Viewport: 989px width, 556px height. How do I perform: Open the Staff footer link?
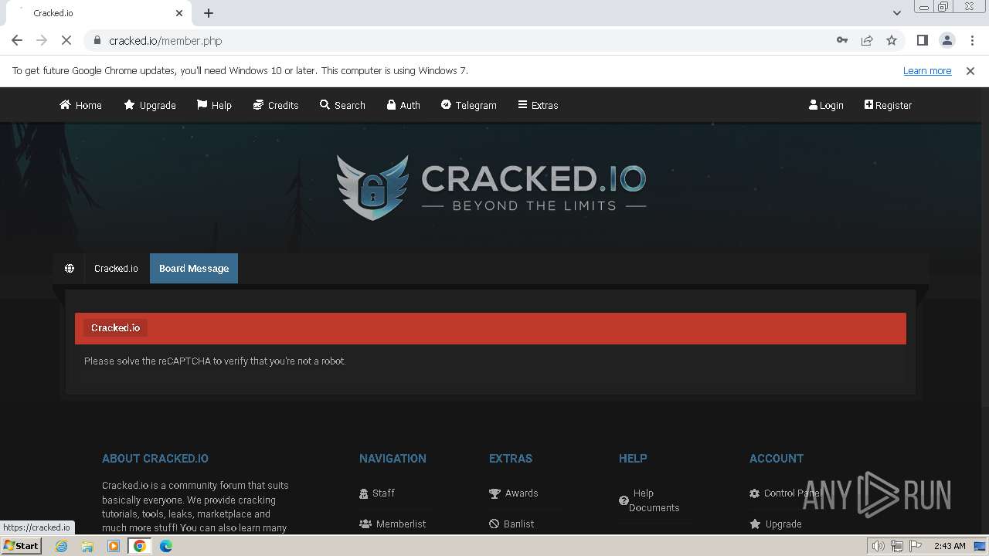click(x=377, y=493)
